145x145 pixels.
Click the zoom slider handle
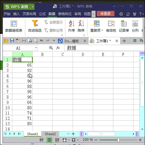tap(118, 140)
